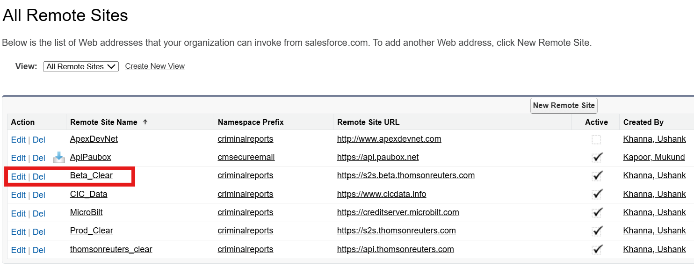Image resolution: width=694 pixels, height=275 pixels.
Task: Sort by Active column header
Action: [596, 122]
